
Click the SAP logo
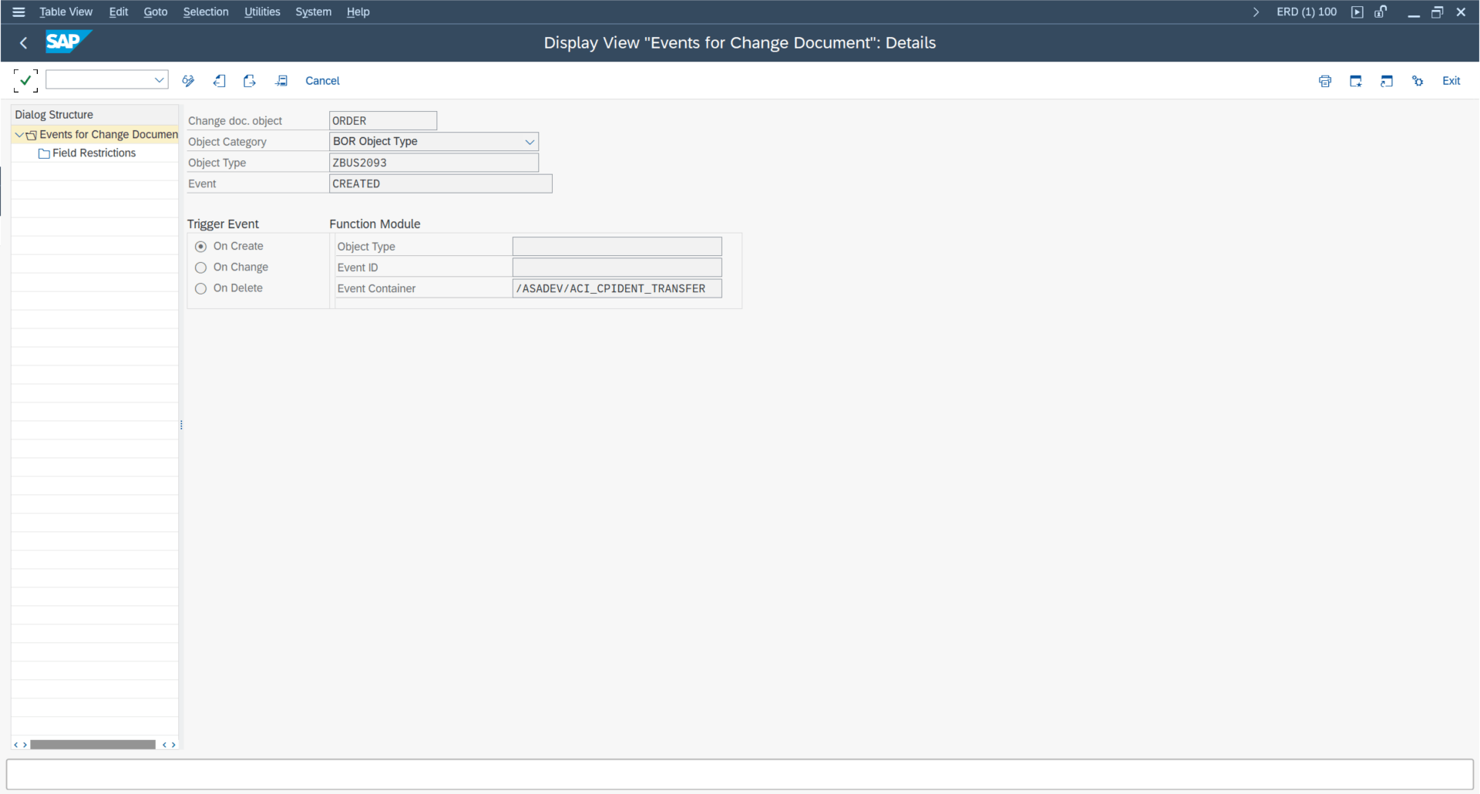point(68,42)
